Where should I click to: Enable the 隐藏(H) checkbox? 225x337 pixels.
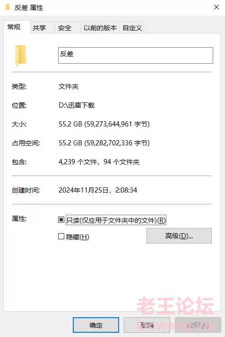[x=61, y=236]
